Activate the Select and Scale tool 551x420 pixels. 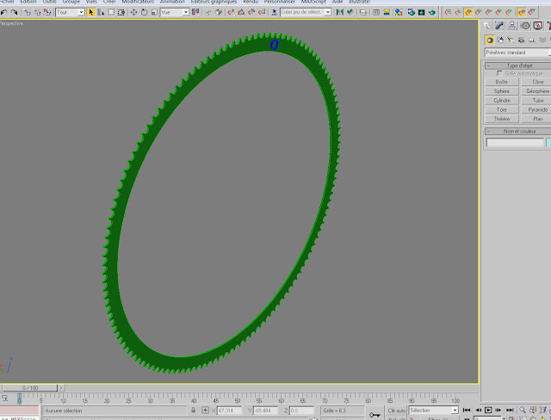pos(154,12)
